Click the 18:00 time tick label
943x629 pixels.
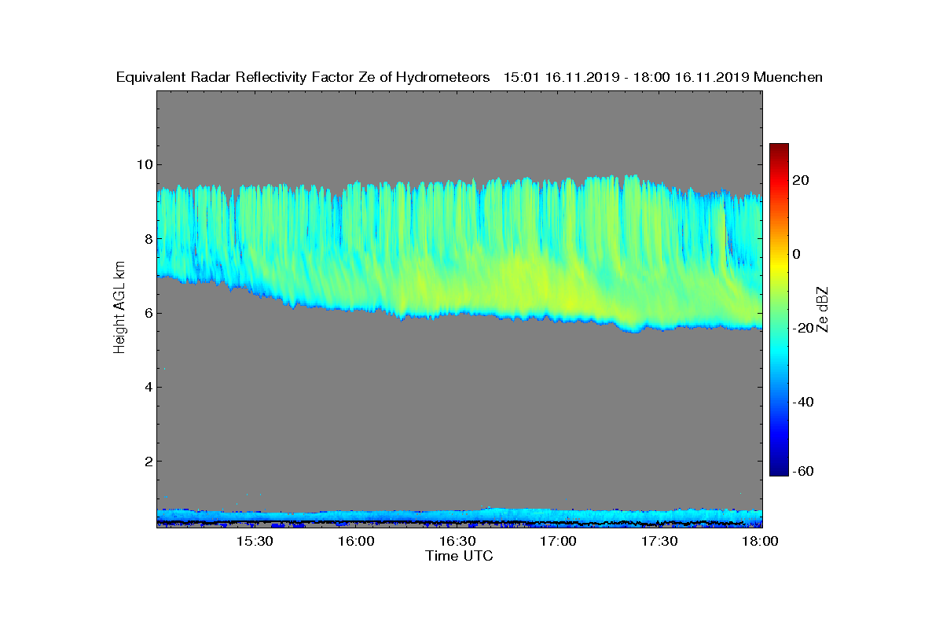[x=760, y=542]
